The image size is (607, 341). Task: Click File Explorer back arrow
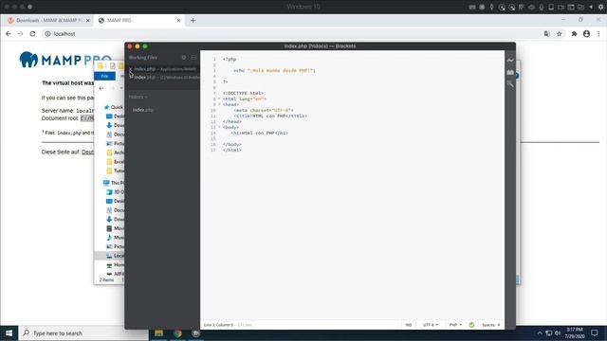coord(101,88)
